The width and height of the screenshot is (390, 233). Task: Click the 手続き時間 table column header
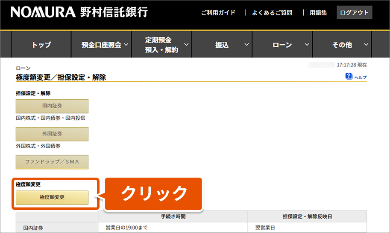point(173,216)
